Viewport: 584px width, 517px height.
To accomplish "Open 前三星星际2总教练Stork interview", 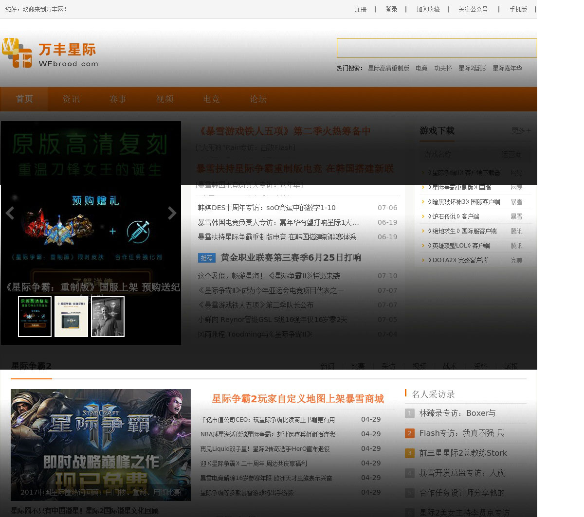I will (x=463, y=453).
